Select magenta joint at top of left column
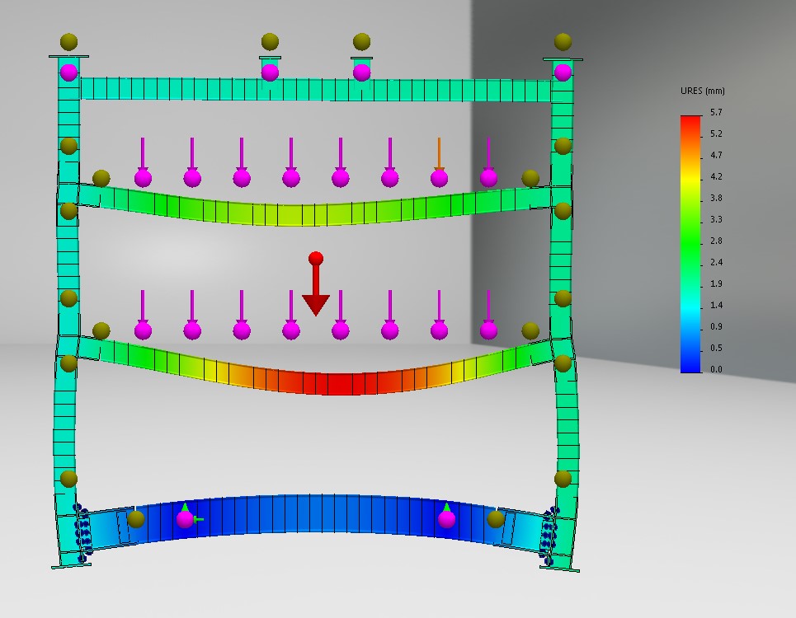Viewport: 796px width, 618px height. (x=69, y=73)
